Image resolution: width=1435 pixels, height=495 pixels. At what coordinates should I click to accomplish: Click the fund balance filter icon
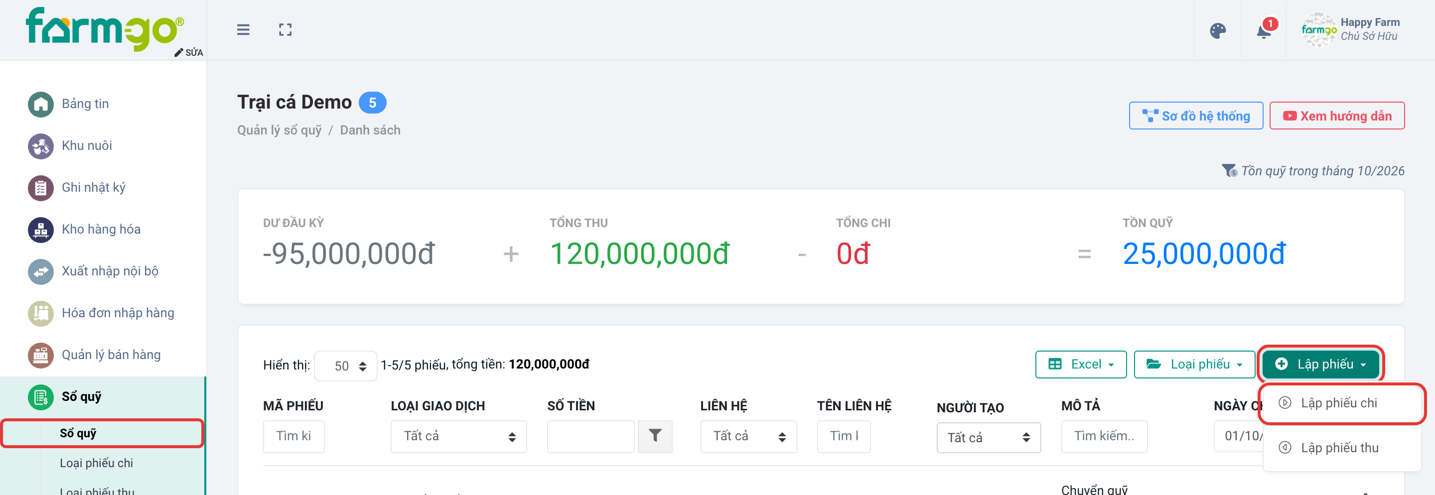1228,170
